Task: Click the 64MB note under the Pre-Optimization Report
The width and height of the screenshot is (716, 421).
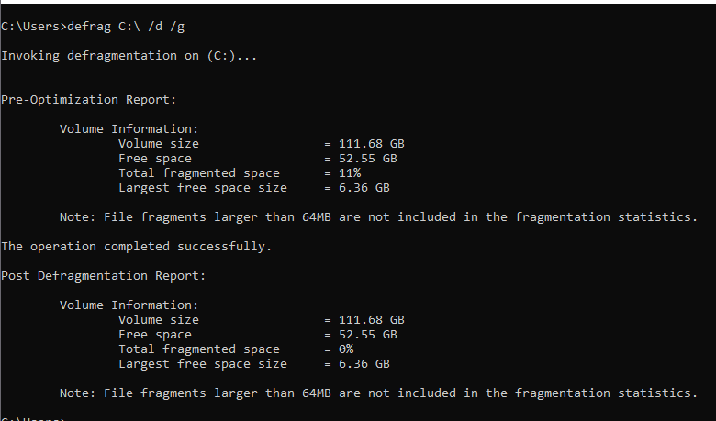Action: point(378,217)
